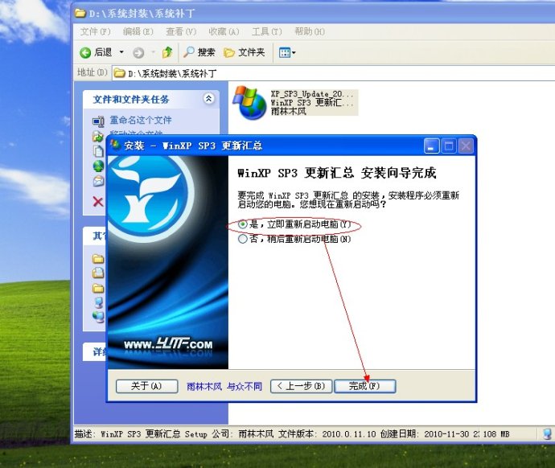Click the move file task icon
The image size is (555, 468).
(98, 136)
